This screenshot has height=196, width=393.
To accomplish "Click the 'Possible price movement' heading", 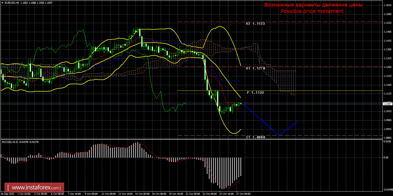I will [x=312, y=11].
